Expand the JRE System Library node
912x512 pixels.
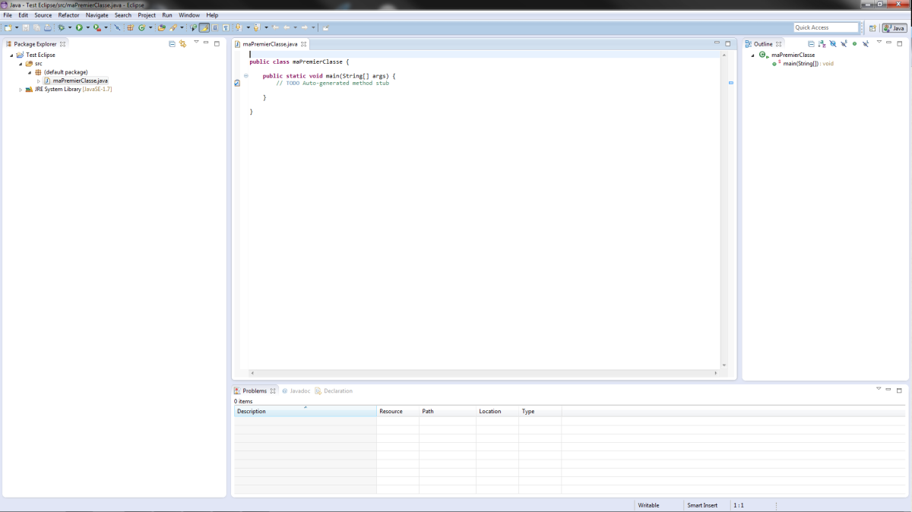[x=21, y=90]
